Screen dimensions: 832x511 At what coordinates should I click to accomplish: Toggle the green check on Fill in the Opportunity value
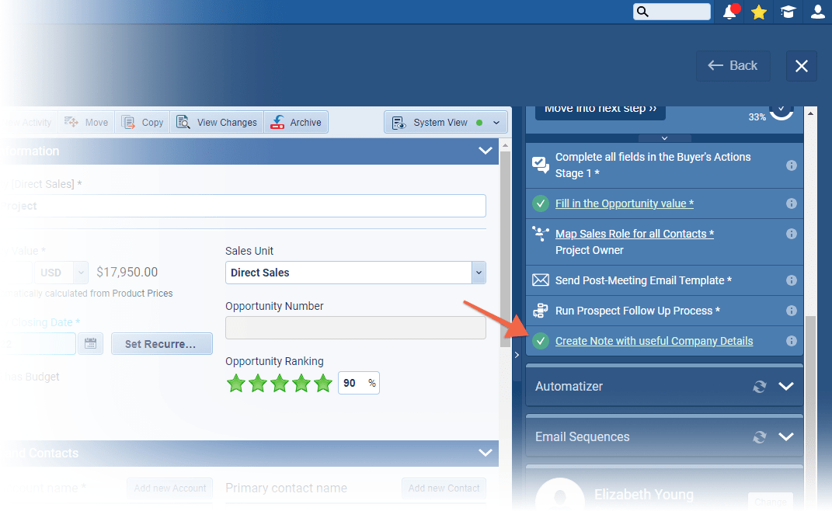pyautogui.click(x=541, y=203)
